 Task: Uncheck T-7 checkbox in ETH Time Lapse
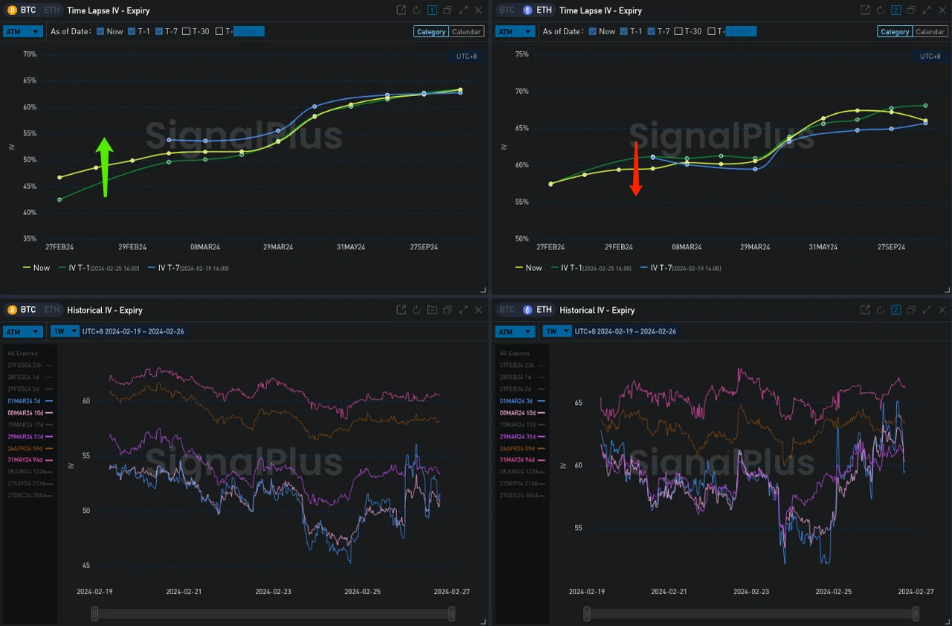click(x=652, y=31)
